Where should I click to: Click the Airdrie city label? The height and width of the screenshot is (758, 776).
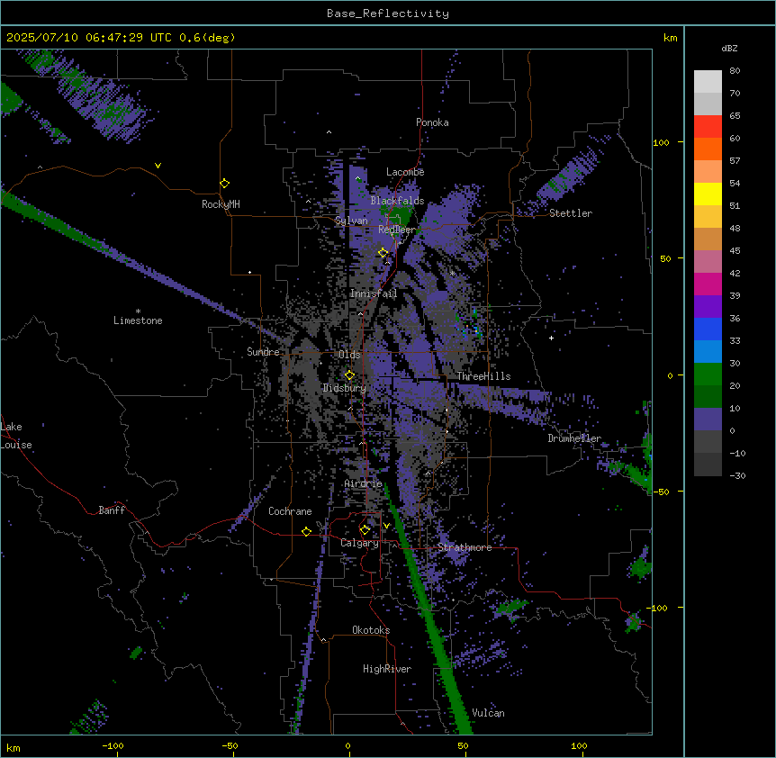pyautogui.click(x=364, y=484)
